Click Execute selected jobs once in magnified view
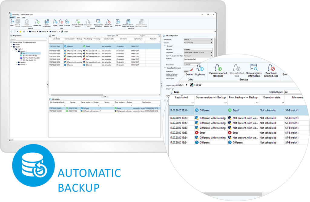This screenshot has height=202, width=310. coord(218,70)
